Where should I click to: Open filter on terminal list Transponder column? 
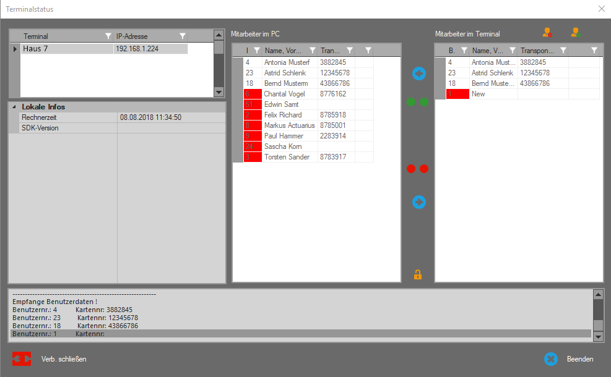point(563,51)
